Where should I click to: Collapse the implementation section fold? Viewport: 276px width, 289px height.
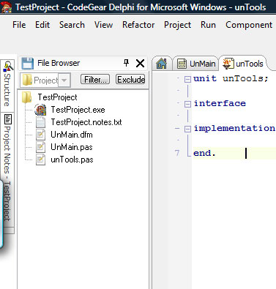coord(187,129)
